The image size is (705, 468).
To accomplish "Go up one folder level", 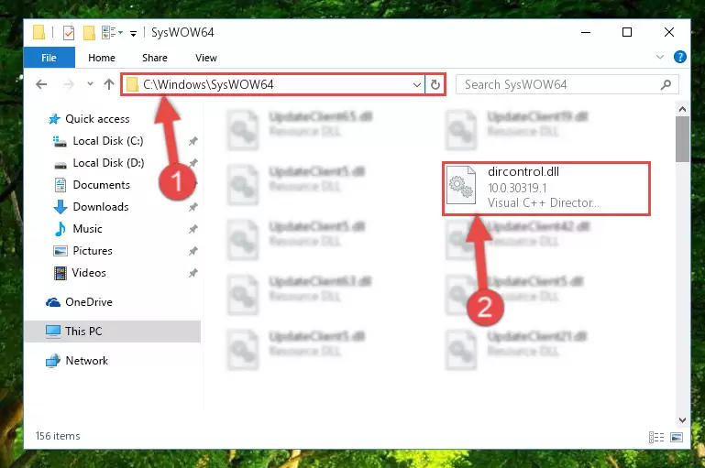I will [109, 84].
